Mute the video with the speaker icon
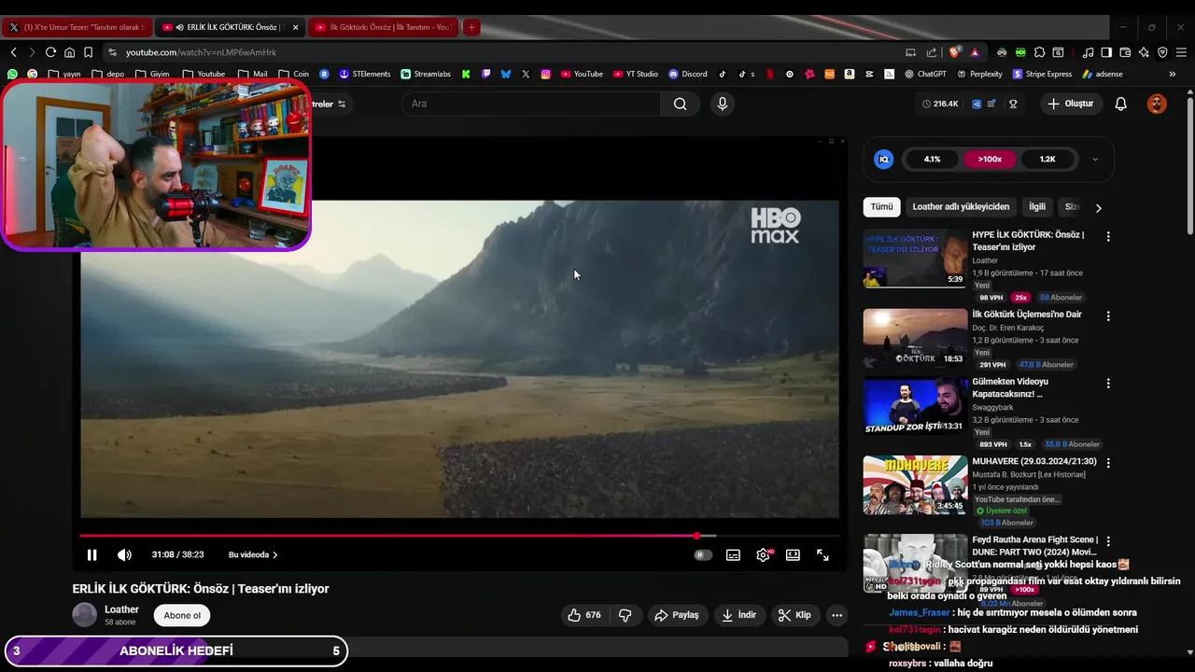1195x672 pixels. tap(124, 554)
